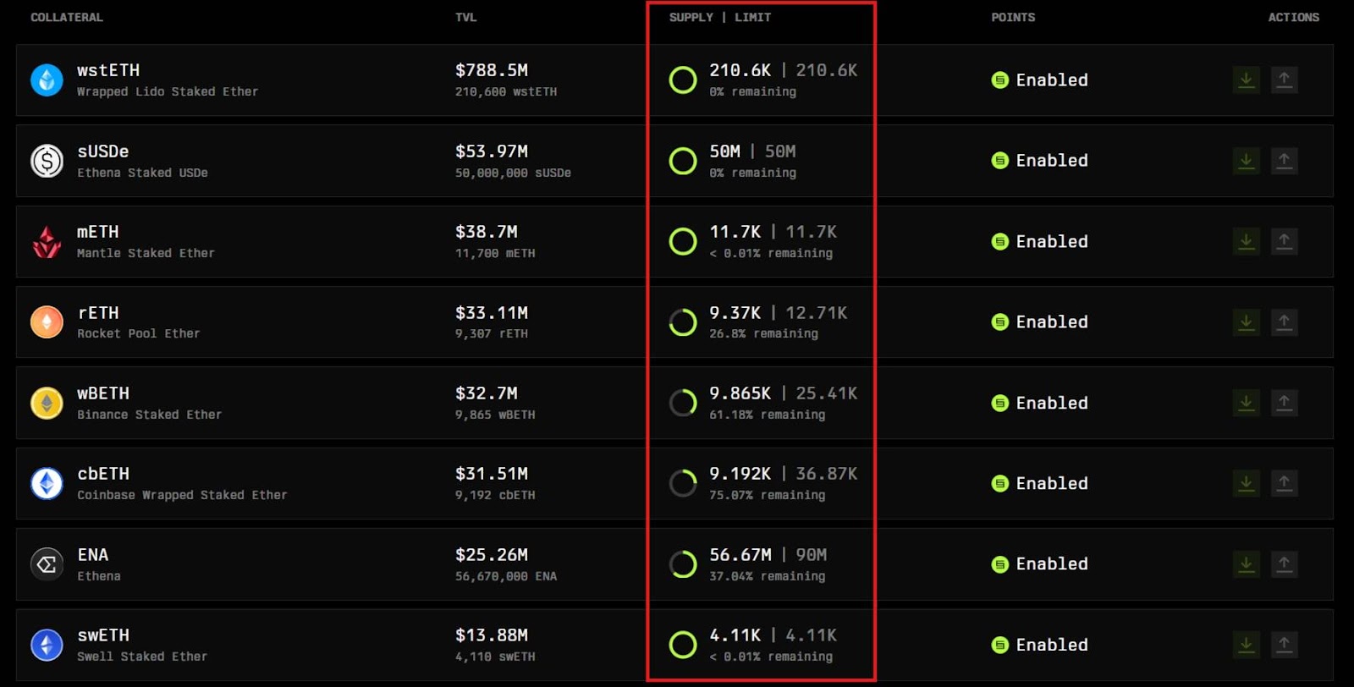Click the 26.8% remaining text

763,333
